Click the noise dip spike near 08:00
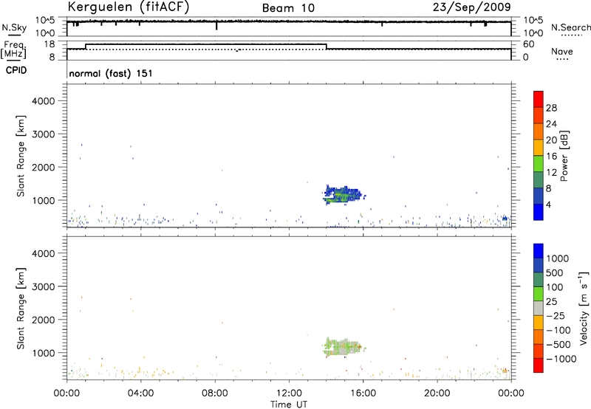591x409 pixels. pos(216,26)
